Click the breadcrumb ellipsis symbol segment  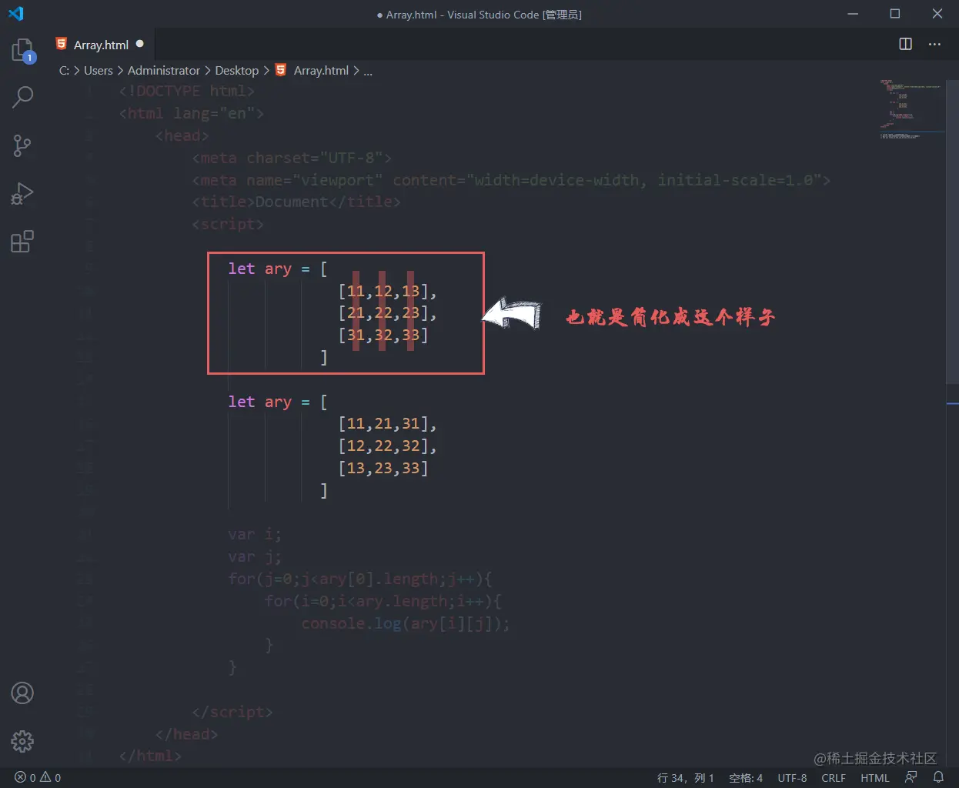coord(368,71)
